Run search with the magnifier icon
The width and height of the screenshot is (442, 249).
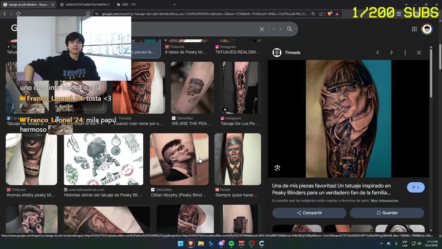click(x=290, y=29)
